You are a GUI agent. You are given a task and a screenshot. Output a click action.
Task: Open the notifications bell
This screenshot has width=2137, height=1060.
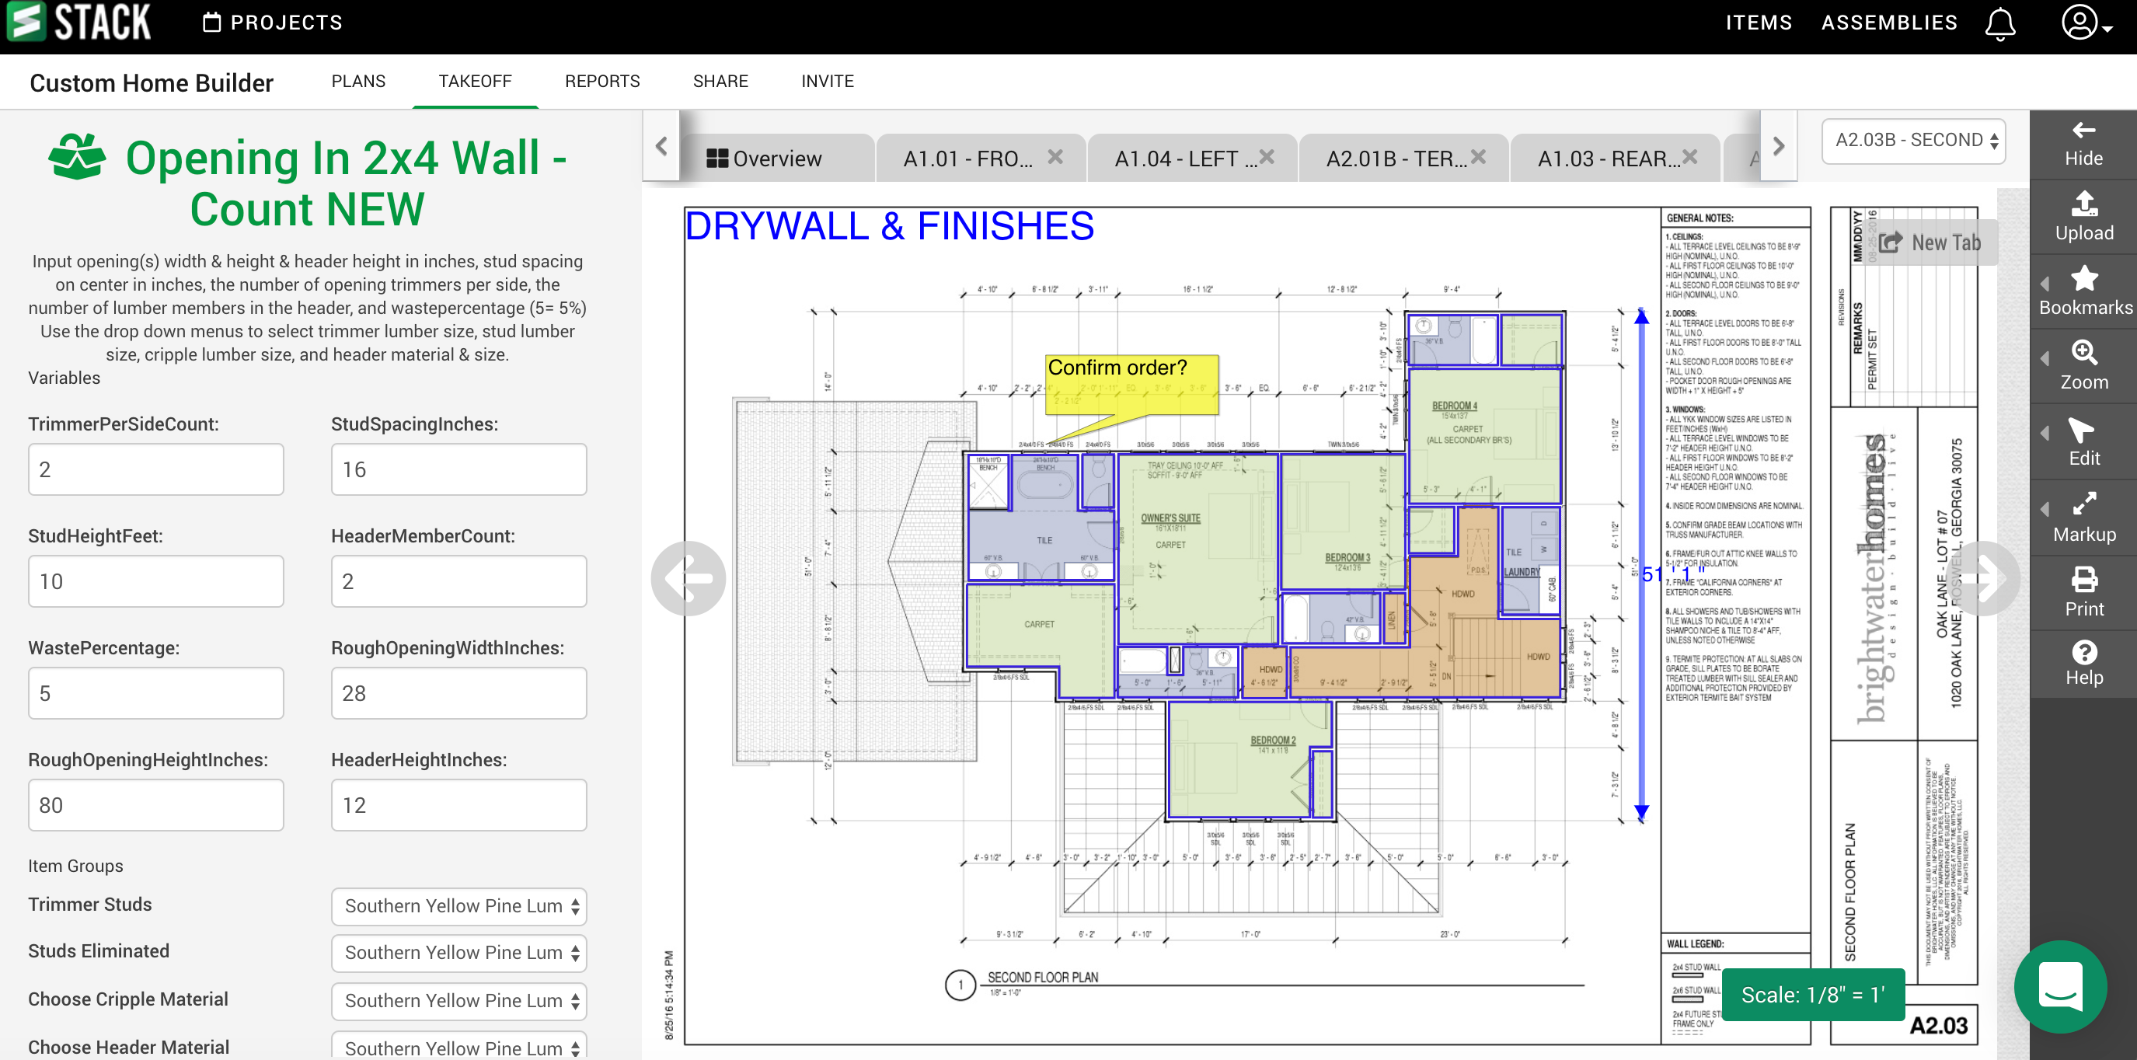pyautogui.click(x=1999, y=23)
